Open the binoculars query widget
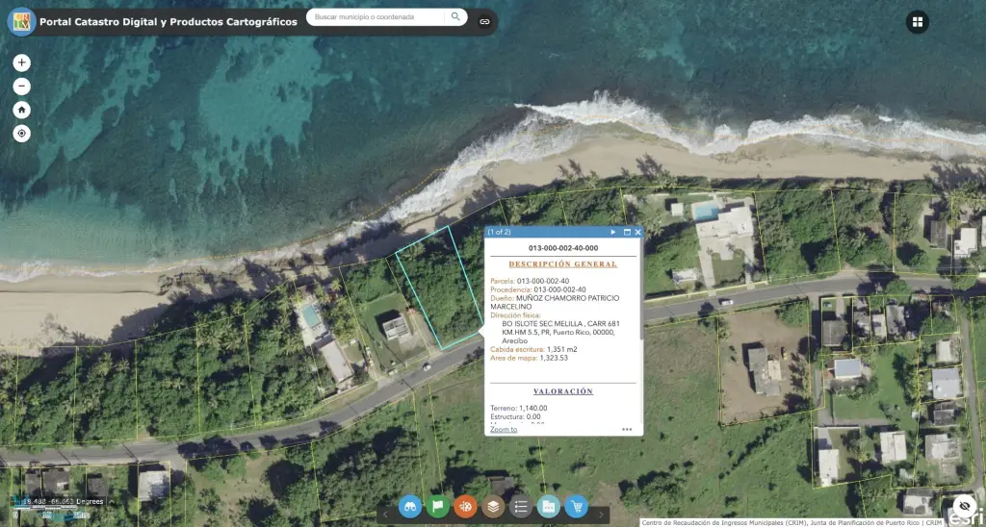The width and height of the screenshot is (986, 527). pyautogui.click(x=410, y=506)
